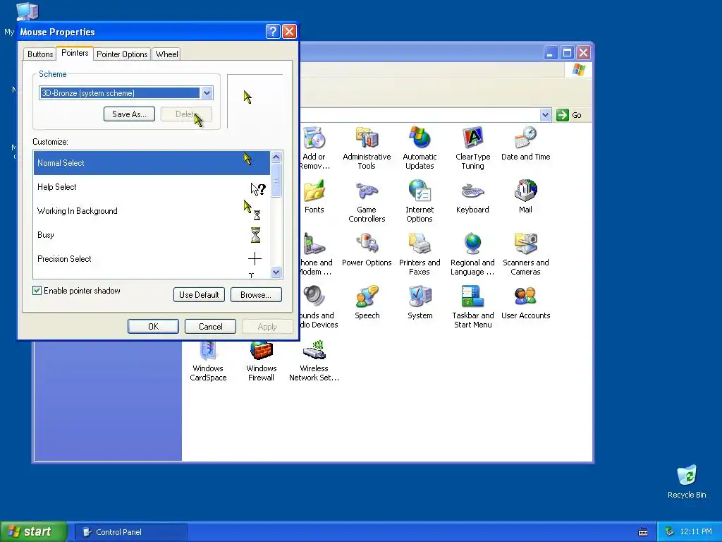Image resolution: width=722 pixels, height=542 pixels.
Task: Switch to the Buttons tab
Action: (40, 54)
